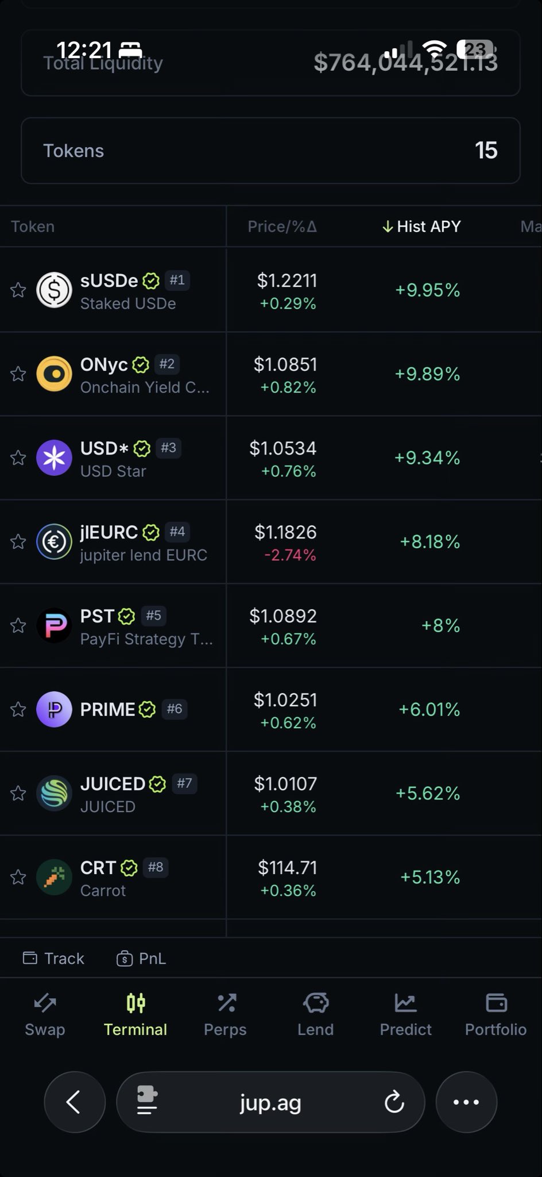
Task: Tap the PST PayFi token logo
Action: click(x=54, y=625)
